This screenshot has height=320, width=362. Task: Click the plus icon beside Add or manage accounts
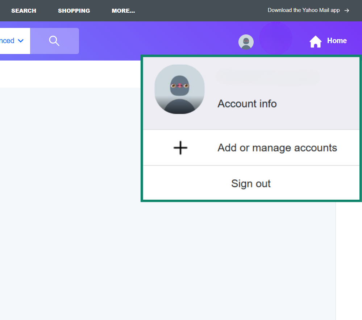click(x=180, y=147)
